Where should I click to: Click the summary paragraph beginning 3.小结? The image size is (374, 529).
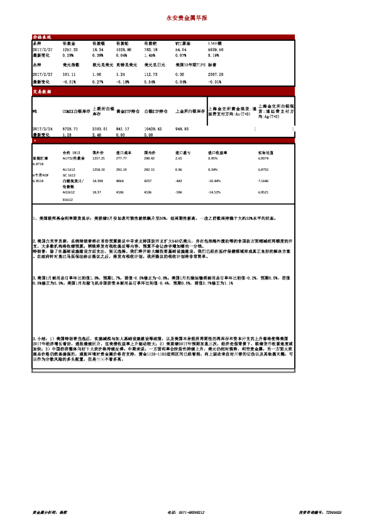(x=163, y=349)
